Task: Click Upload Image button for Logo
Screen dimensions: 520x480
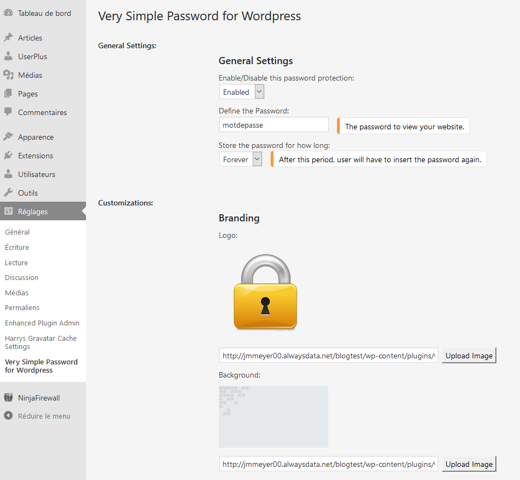Action: pos(469,356)
